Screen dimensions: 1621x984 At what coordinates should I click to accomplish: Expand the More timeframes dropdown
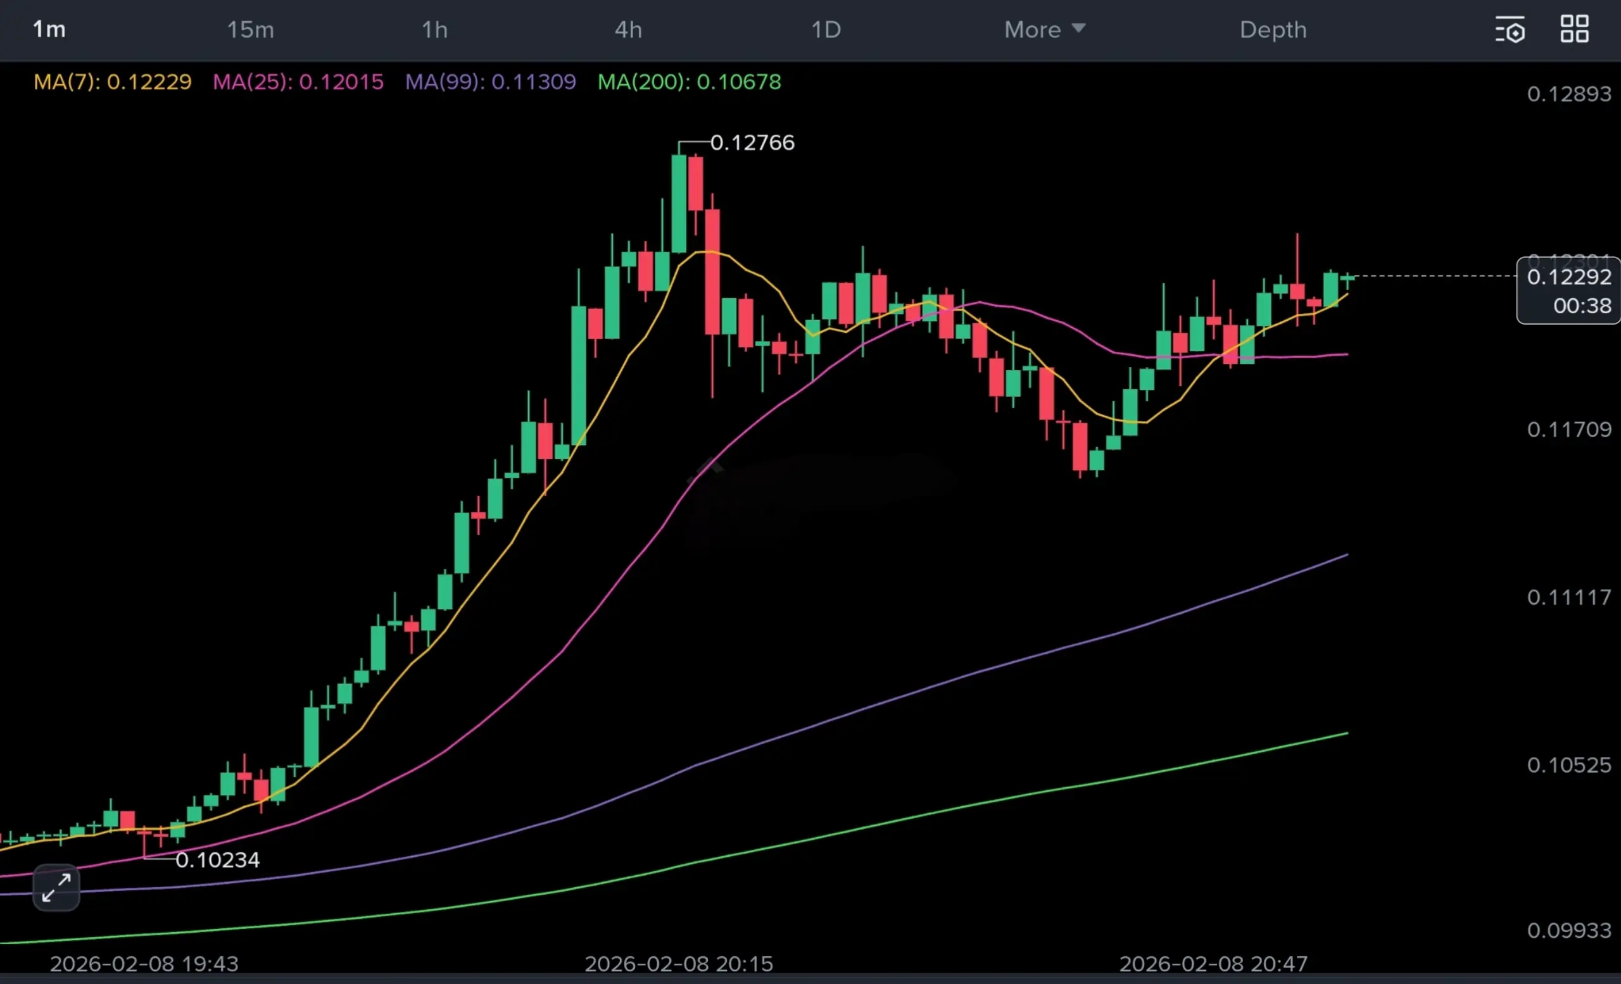(1033, 30)
